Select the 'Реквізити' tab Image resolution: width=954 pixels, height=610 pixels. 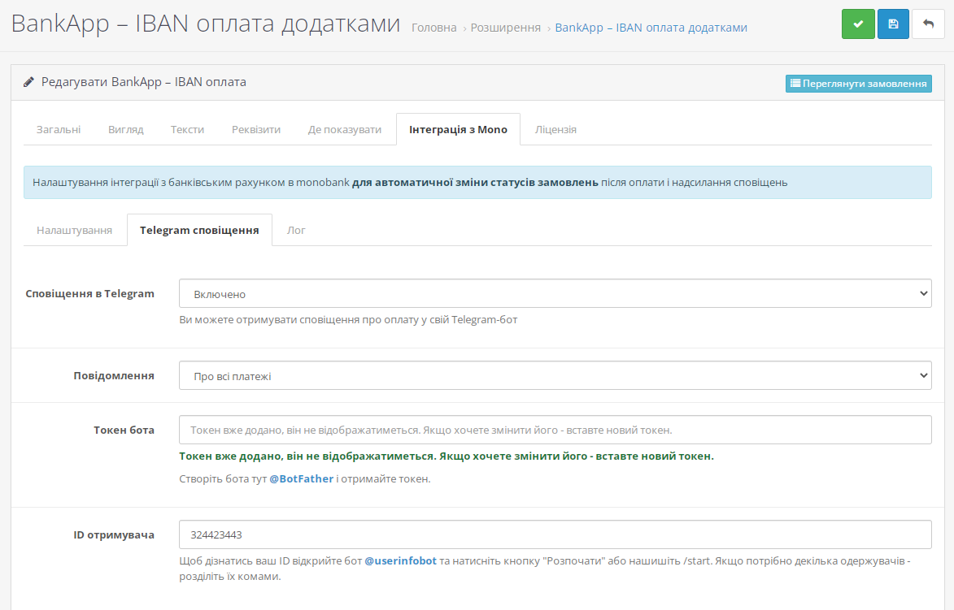click(256, 130)
